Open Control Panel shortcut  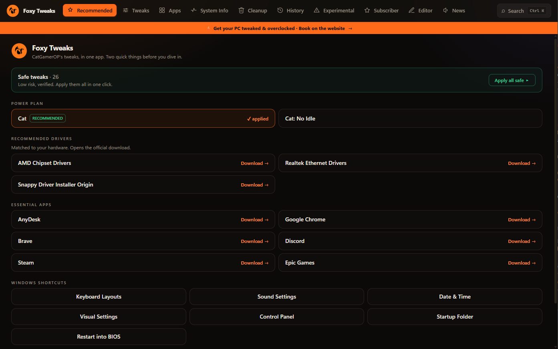(277, 317)
